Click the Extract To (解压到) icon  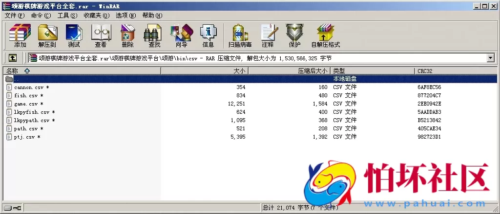point(47,35)
